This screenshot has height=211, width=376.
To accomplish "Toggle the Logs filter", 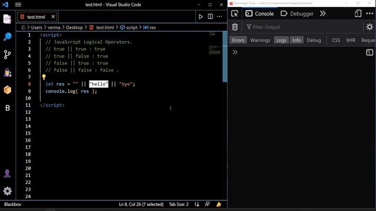I will tap(281, 40).
